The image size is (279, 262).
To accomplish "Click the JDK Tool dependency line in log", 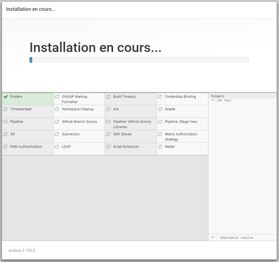I will coord(222,101).
